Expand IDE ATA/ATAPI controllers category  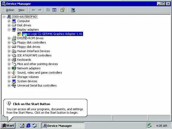[9, 55]
